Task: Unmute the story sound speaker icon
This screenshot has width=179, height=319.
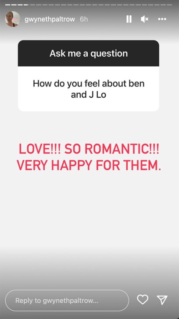Action: pyautogui.click(x=144, y=19)
